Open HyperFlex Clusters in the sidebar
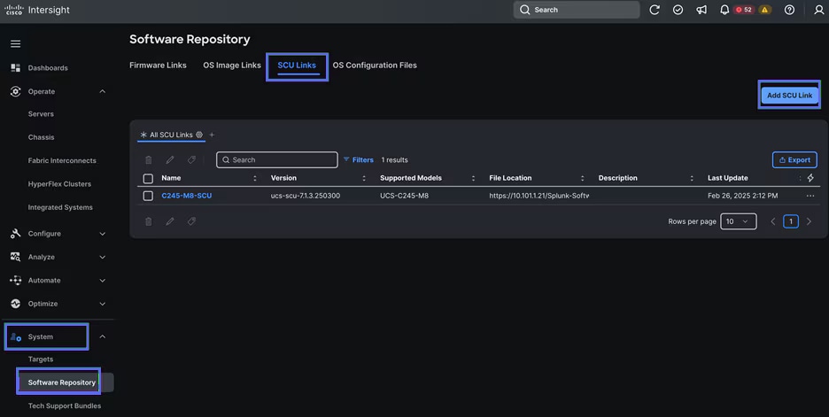 pos(59,184)
